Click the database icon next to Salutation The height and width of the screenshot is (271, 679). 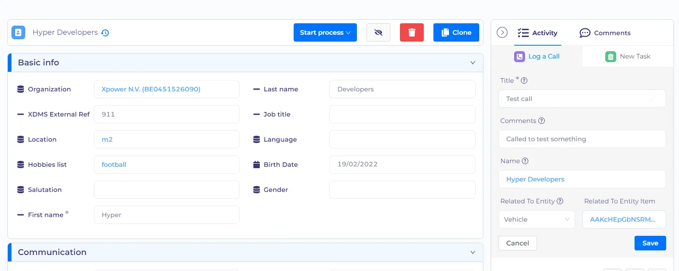click(x=21, y=190)
